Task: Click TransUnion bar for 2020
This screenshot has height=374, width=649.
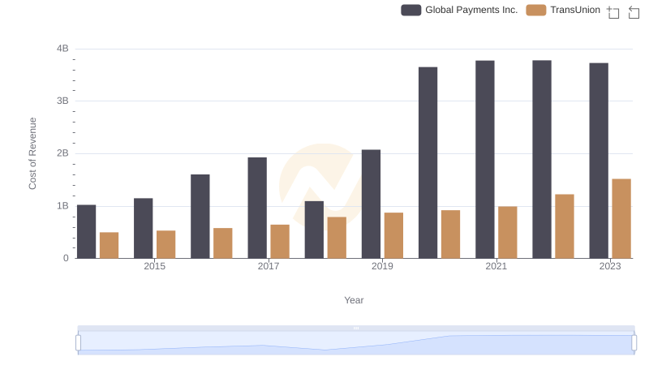Action: (x=451, y=234)
